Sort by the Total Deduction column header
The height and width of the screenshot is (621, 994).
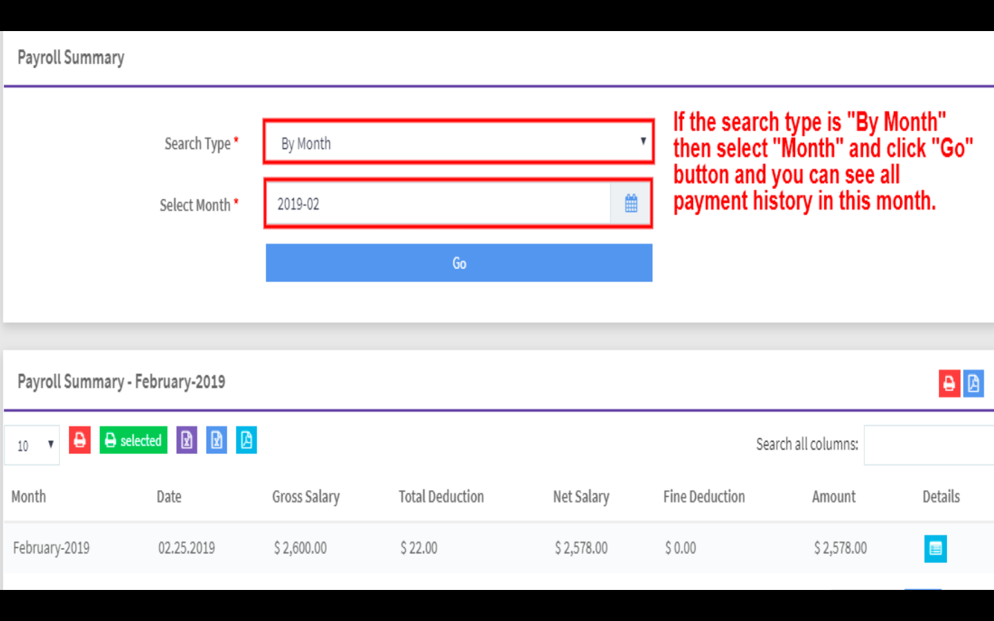[x=441, y=497]
